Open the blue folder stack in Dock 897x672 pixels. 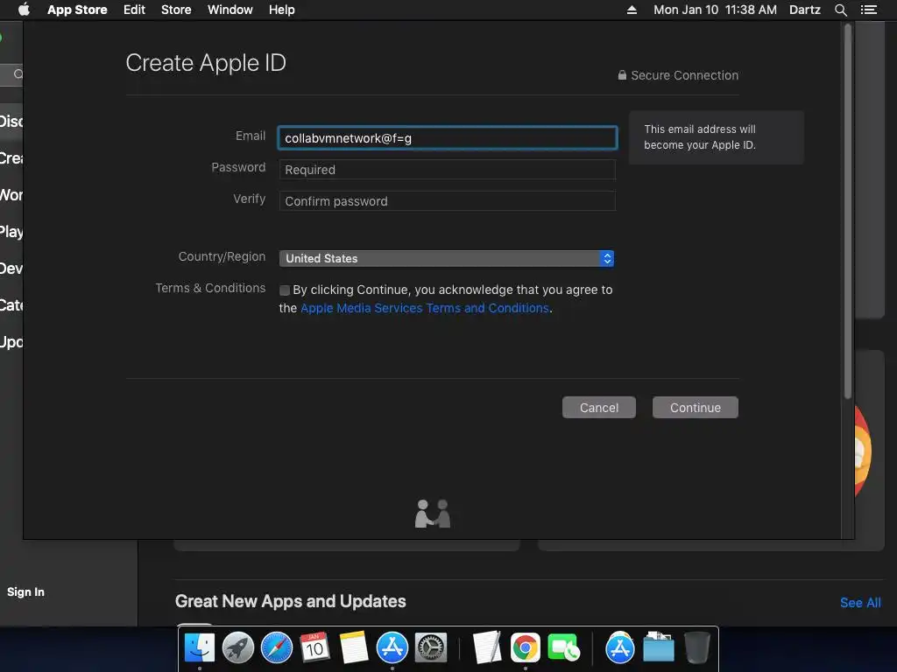pos(659,648)
